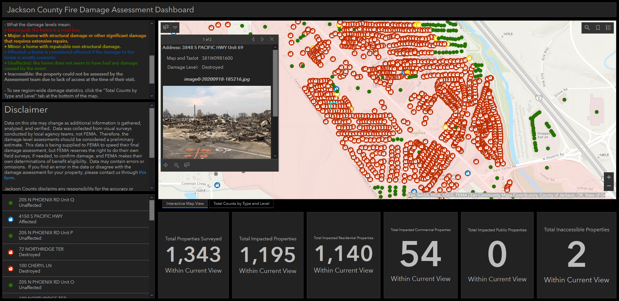619x301 pixels.
Task: Select 205 N PHOENIX RD Unit O entry
Action: pyautogui.click(x=76, y=285)
